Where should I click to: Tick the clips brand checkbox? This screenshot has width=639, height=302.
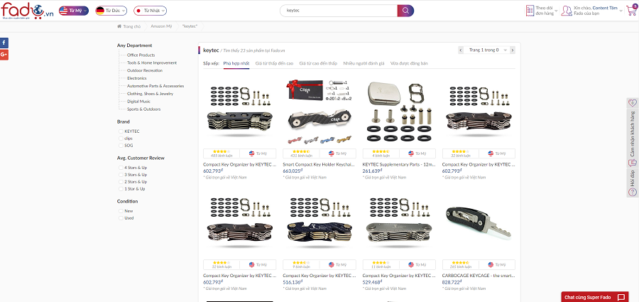[x=121, y=139]
